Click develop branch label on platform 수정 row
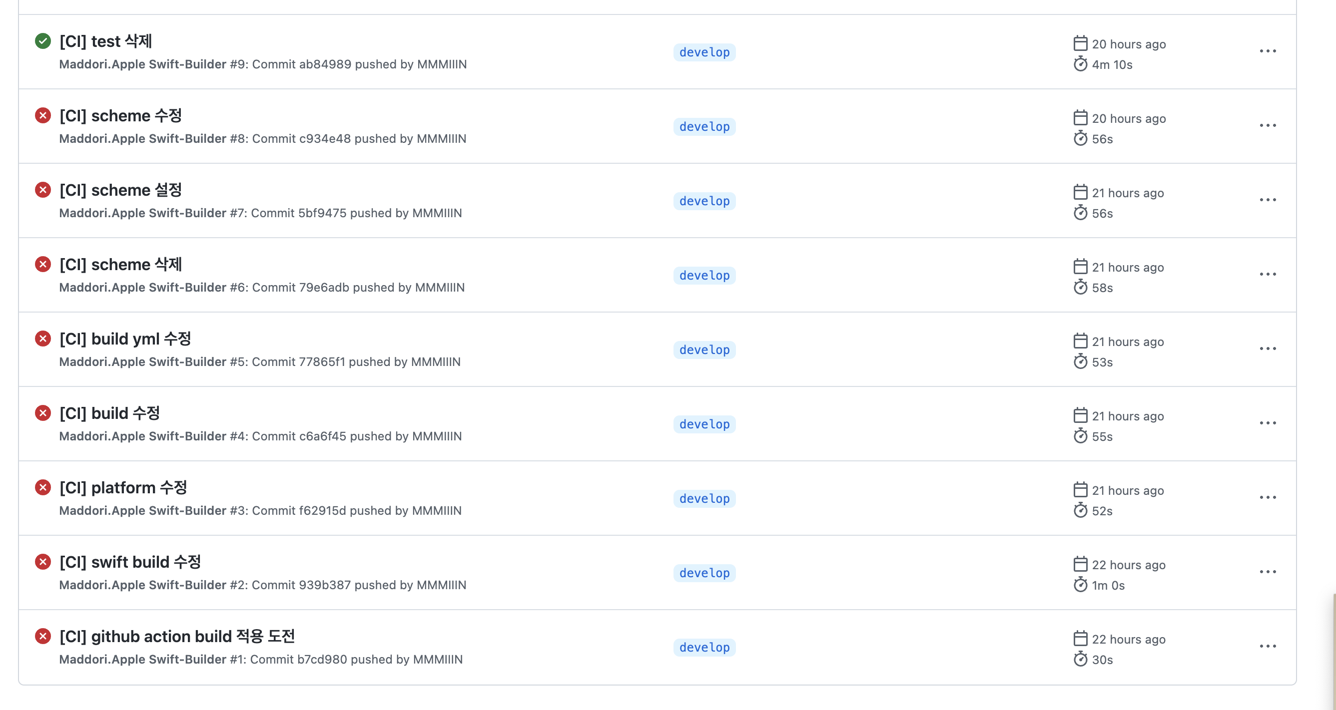Image resolution: width=1336 pixels, height=710 pixels. pyautogui.click(x=704, y=499)
